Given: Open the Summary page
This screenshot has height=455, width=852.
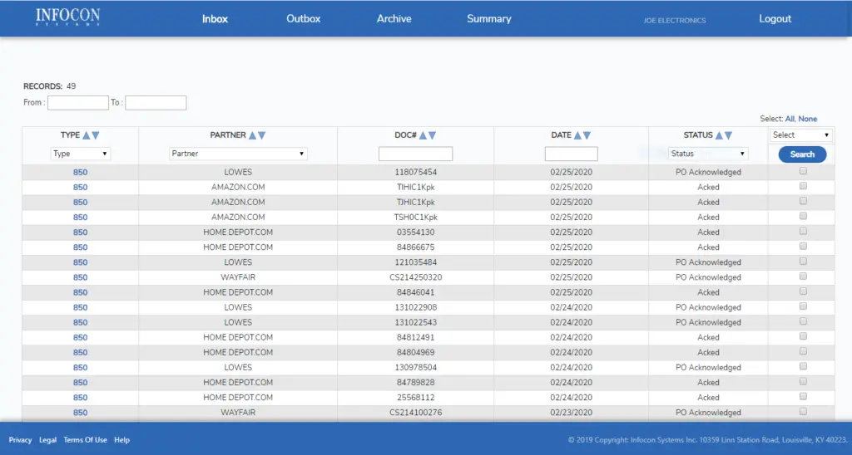Looking at the screenshot, I should tap(489, 18).
